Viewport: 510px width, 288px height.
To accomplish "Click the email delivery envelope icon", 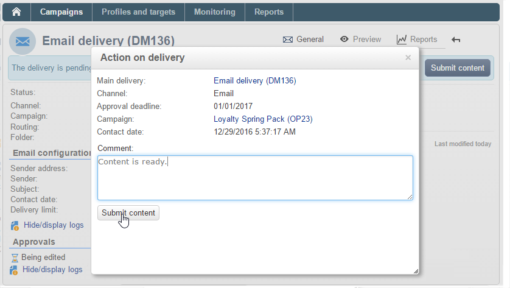I will [x=23, y=41].
